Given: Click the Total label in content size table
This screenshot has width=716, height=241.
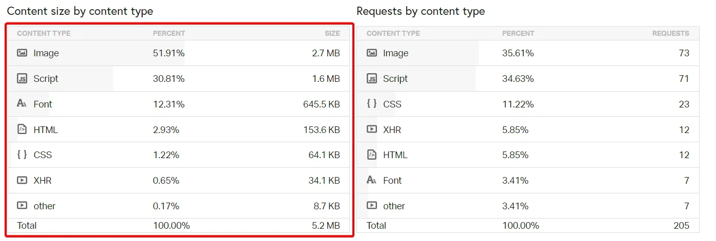Looking at the screenshot, I should [x=27, y=226].
